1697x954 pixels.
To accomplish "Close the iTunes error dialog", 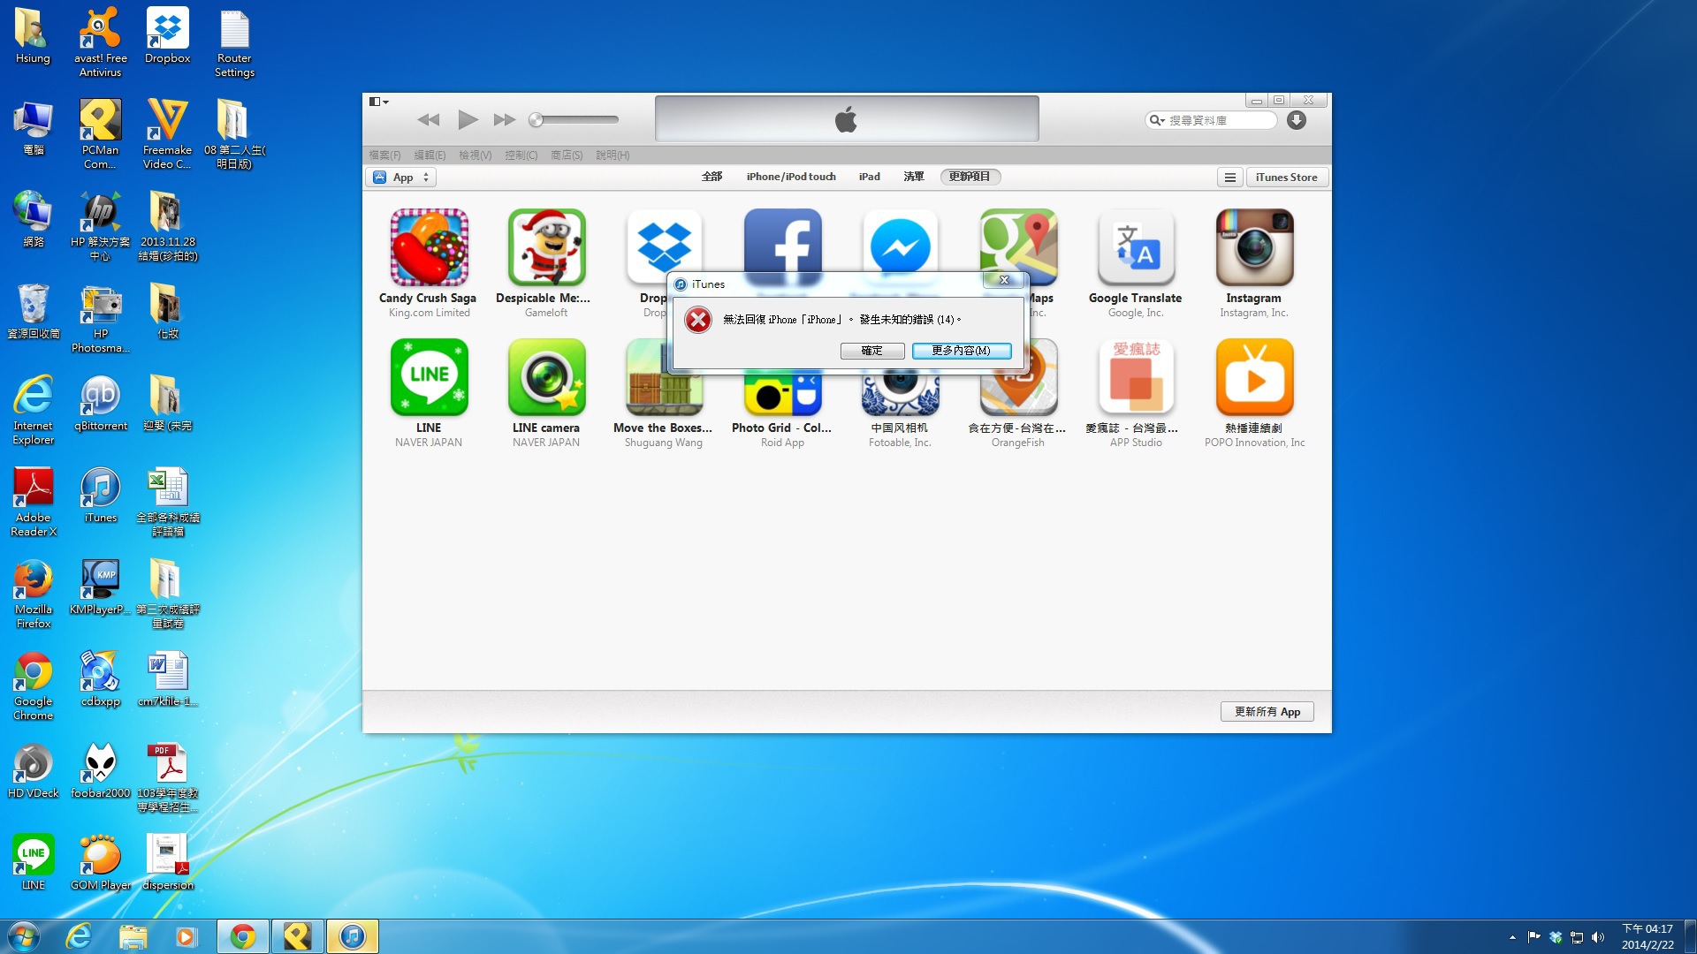I will (1004, 280).
